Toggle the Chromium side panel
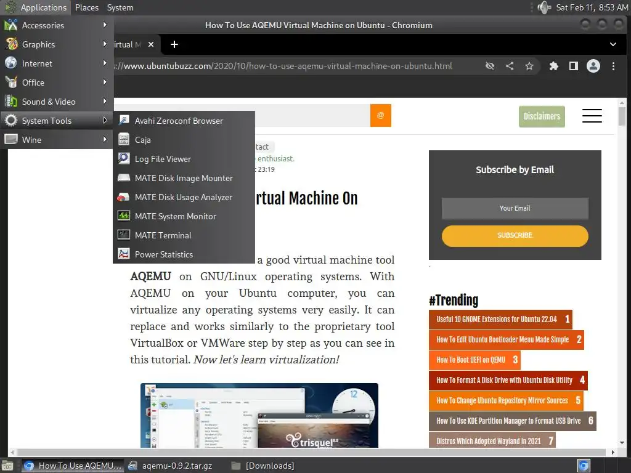 coord(574,66)
